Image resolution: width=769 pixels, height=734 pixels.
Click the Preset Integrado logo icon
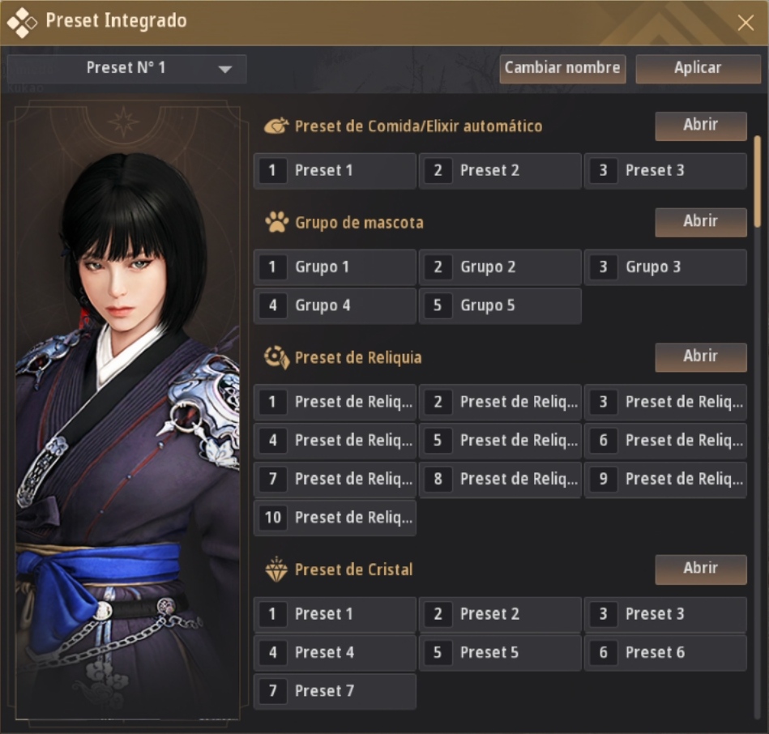(x=21, y=22)
